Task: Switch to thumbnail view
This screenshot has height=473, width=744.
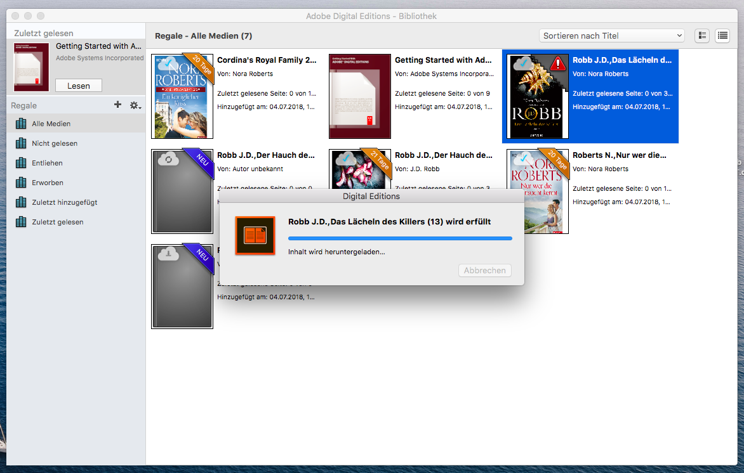Action: tap(702, 36)
